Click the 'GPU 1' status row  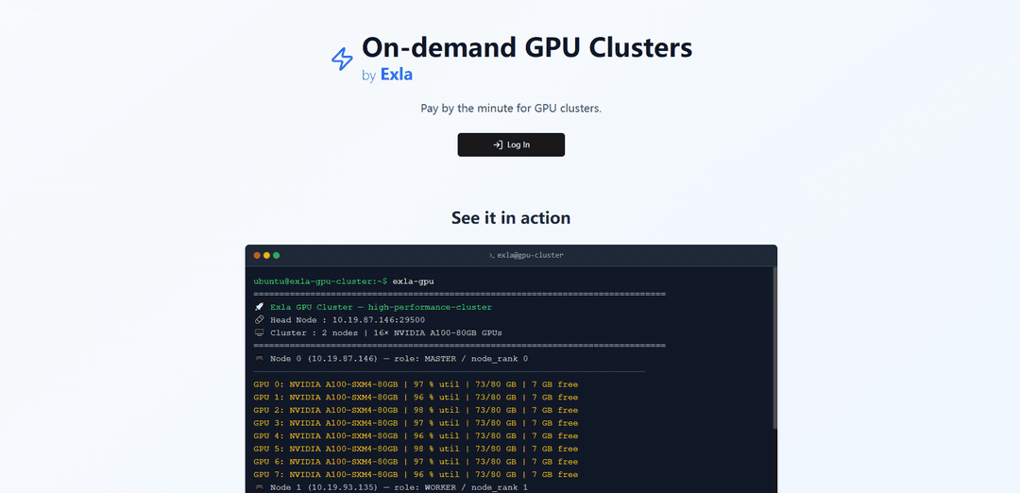[x=416, y=398]
